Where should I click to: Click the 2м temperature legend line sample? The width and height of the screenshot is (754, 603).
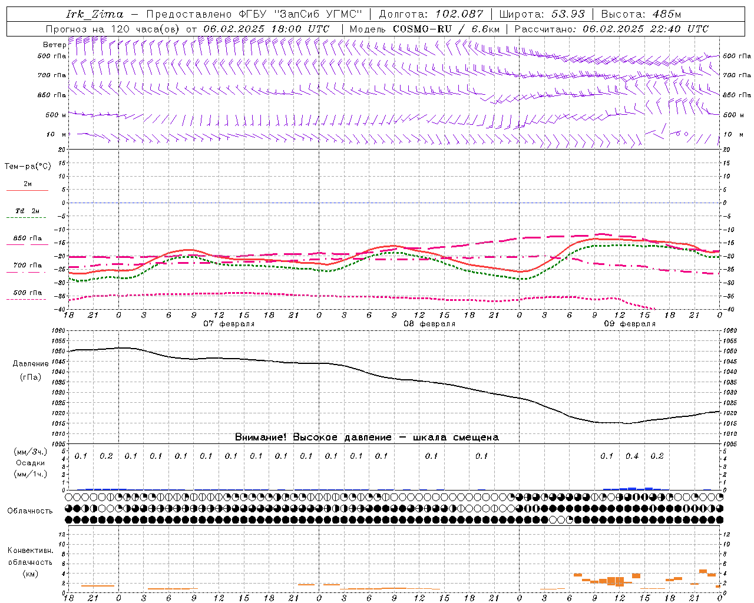pyautogui.click(x=27, y=191)
